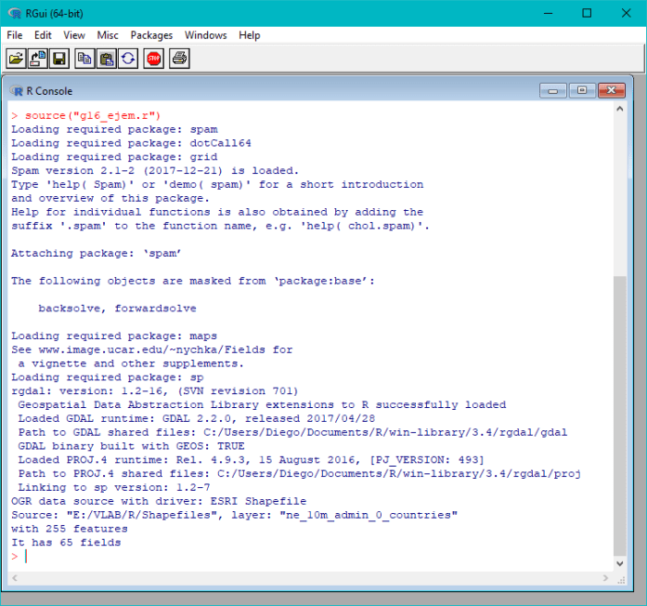Click the "Attaching package: 'spam'" line
Image resolution: width=647 pixels, height=606 pixels.
click(x=97, y=253)
